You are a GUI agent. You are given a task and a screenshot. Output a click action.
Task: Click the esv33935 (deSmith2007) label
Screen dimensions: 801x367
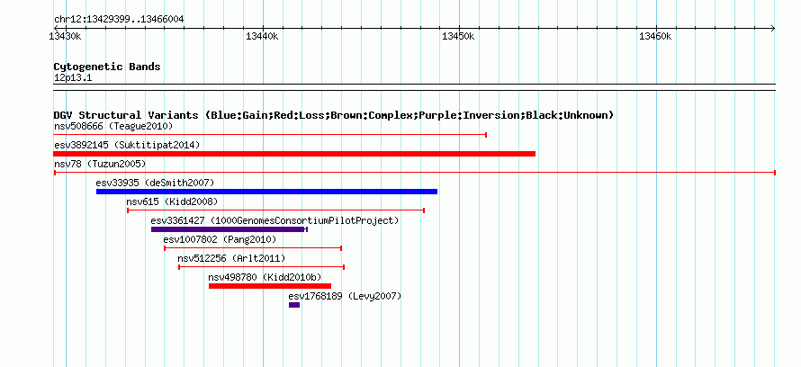[x=155, y=183]
